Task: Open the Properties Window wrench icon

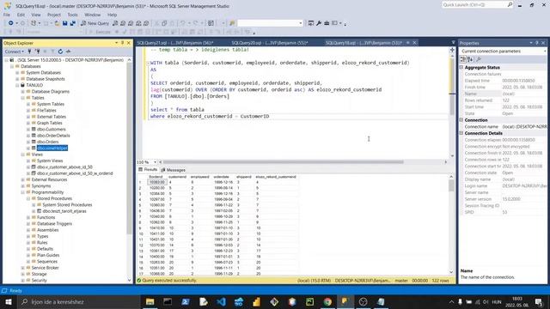Action: pos(319,23)
